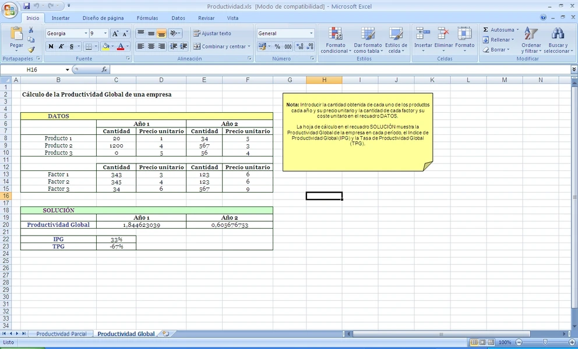Open the Name Box dropdown arrow
578x349 pixels.
point(68,70)
